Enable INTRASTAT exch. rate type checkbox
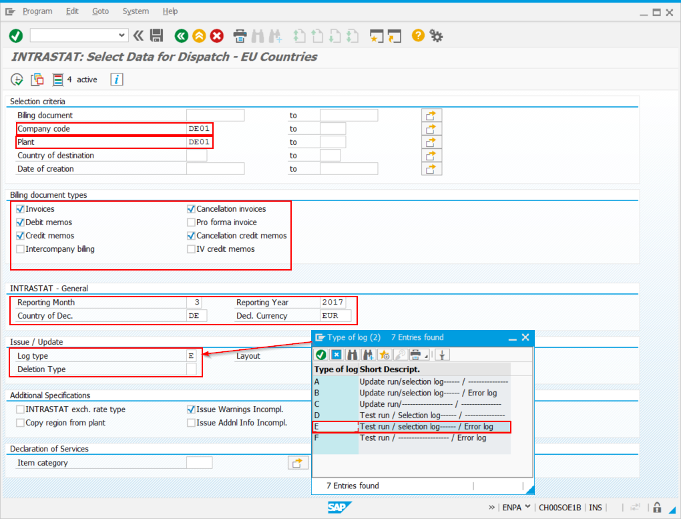 click(20, 409)
